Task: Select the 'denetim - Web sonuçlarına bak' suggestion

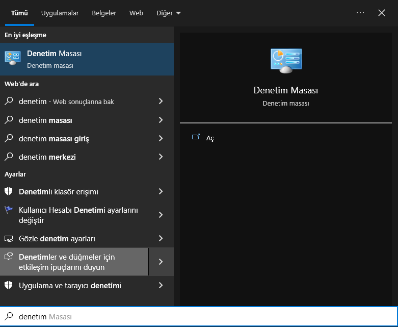Action: (74, 102)
